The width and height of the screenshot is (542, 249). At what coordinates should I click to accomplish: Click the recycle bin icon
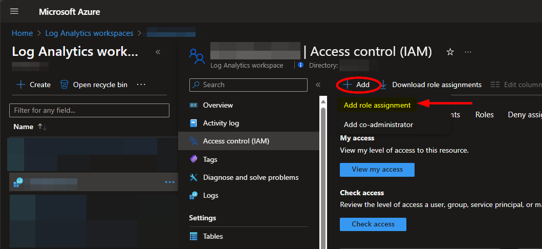click(64, 85)
